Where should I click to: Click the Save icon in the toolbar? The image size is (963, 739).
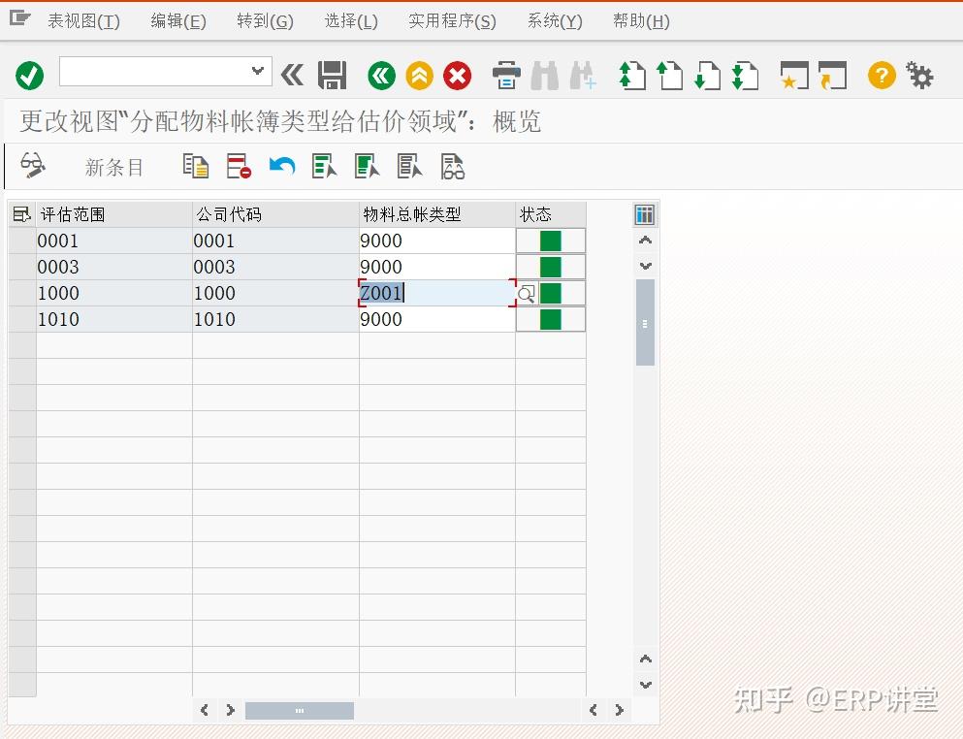tap(333, 75)
